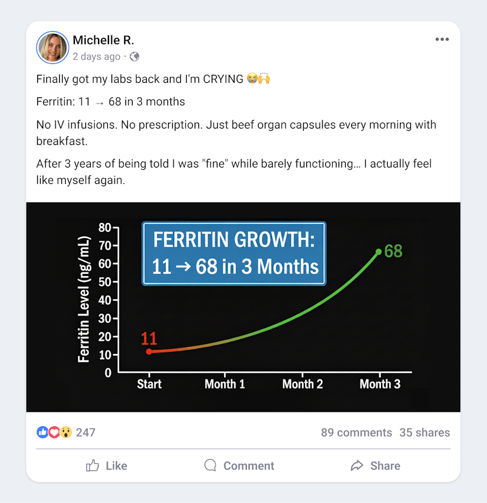The width and height of the screenshot is (487, 503).
Task: Open the Michelle R. profile name link
Action: (103, 40)
